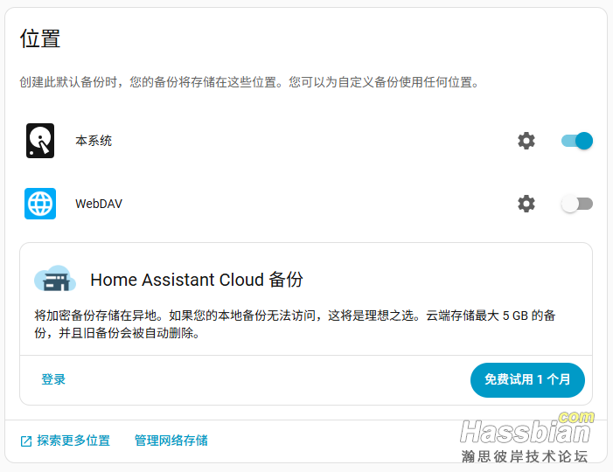This screenshot has width=613, height=472.
Task: Click the external-link icon beside 探索更多位置
Action: pos(26,441)
